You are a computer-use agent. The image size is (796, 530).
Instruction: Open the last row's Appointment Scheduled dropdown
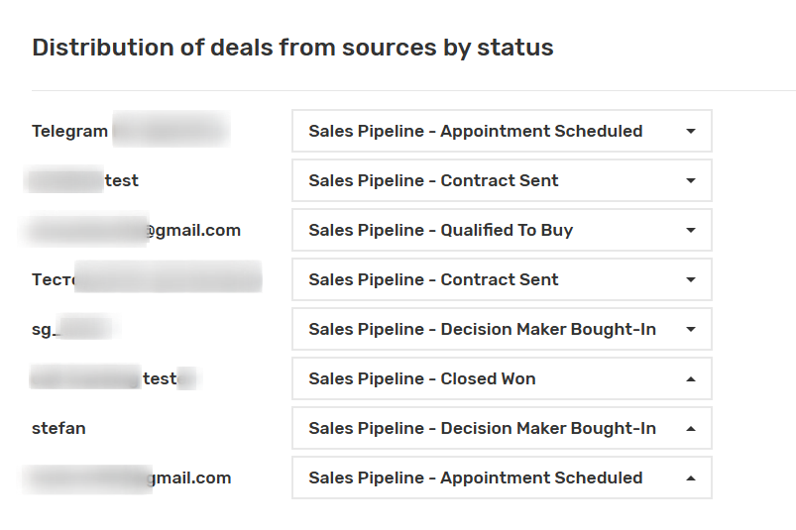[476, 477]
